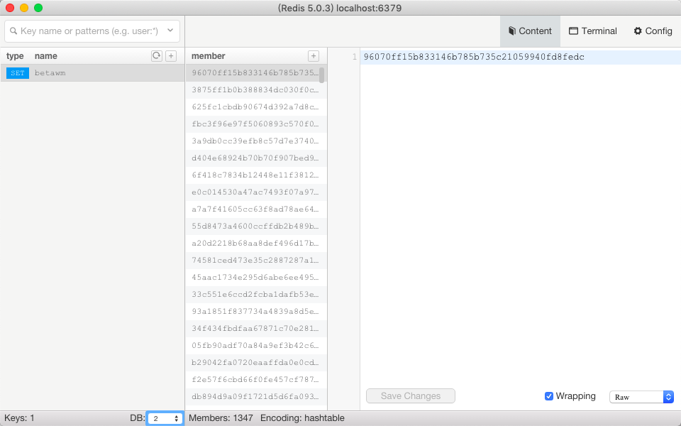
Task: Click the search magnifier icon
Action: point(12,30)
